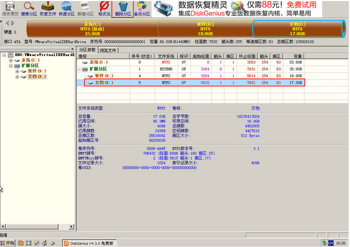Click the third quick launch icon

(x=37, y=243)
